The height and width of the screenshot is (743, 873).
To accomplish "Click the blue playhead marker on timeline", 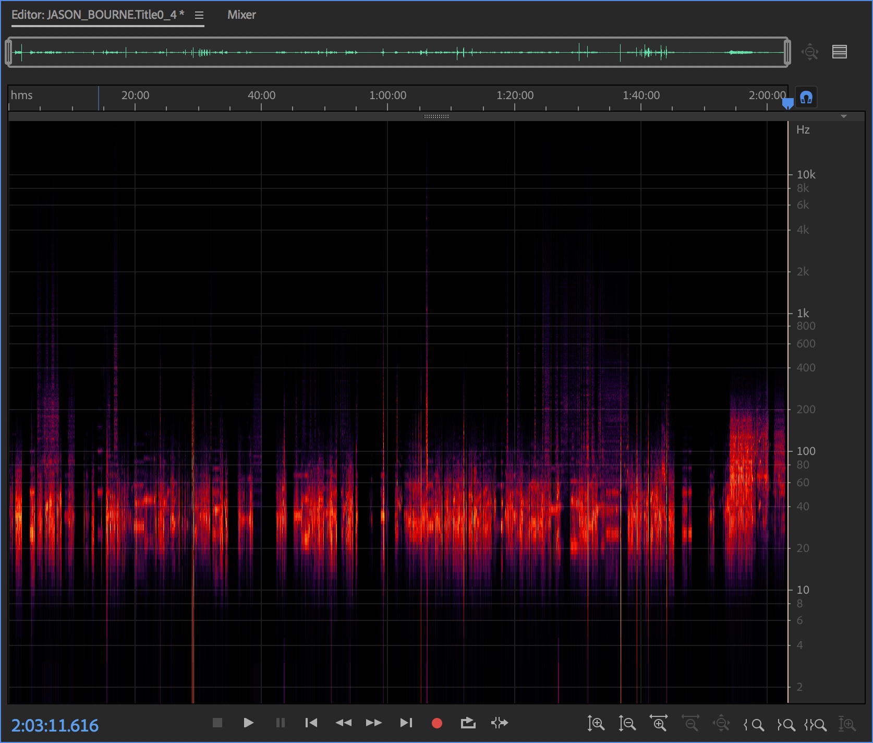I will (x=788, y=104).
